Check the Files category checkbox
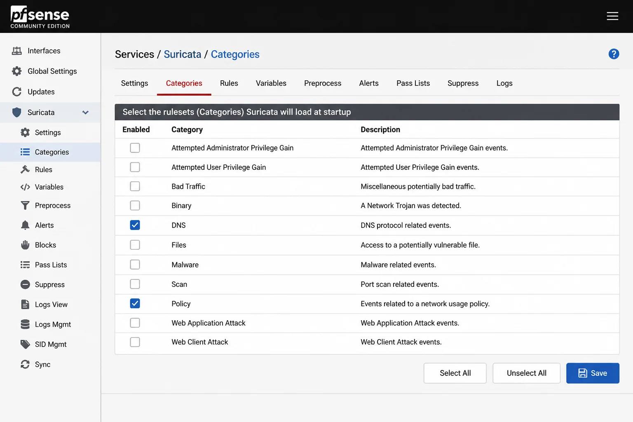The width and height of the screenshot is (633, 422). [135, 245]
